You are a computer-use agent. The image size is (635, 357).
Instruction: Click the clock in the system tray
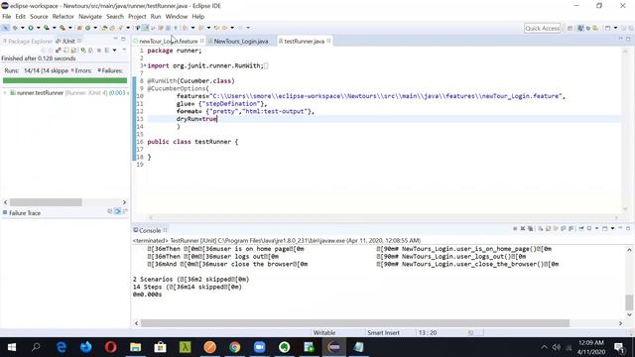pyautogui.click(x=591, y=347)
